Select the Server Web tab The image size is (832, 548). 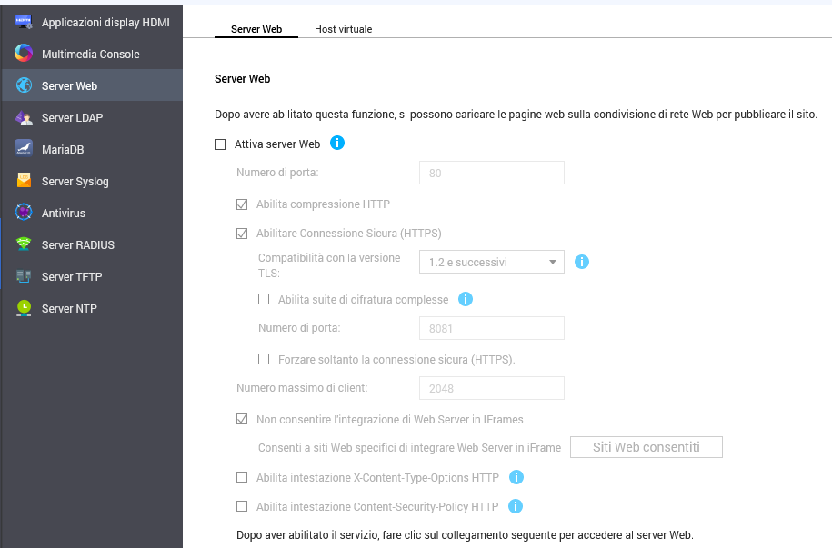coord(256,29)
